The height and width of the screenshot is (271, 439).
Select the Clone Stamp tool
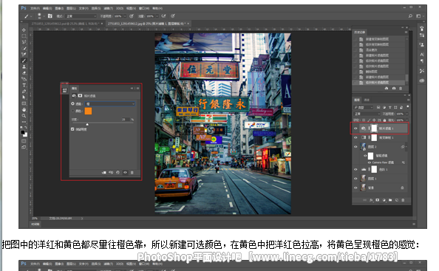click(x=24, y=67)
